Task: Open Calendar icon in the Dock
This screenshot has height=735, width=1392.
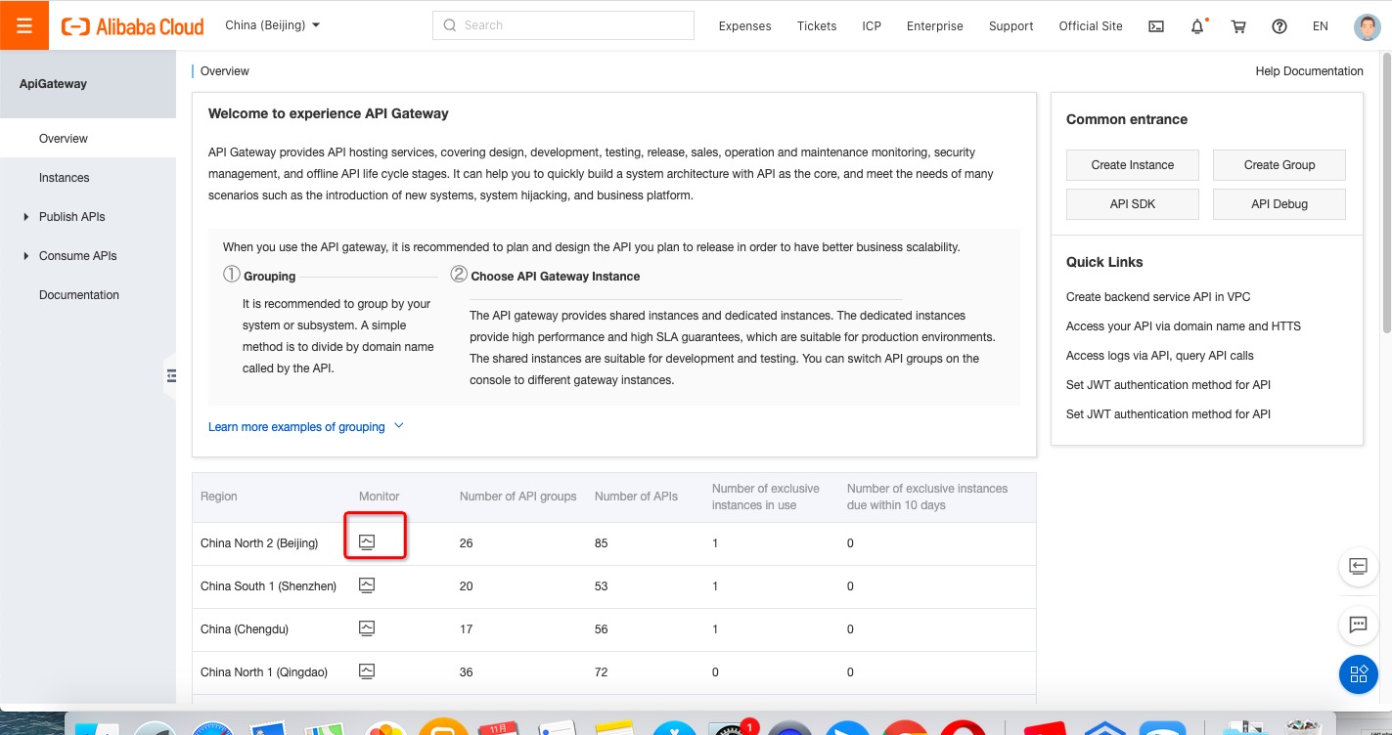Action: (x=498, y=729)
